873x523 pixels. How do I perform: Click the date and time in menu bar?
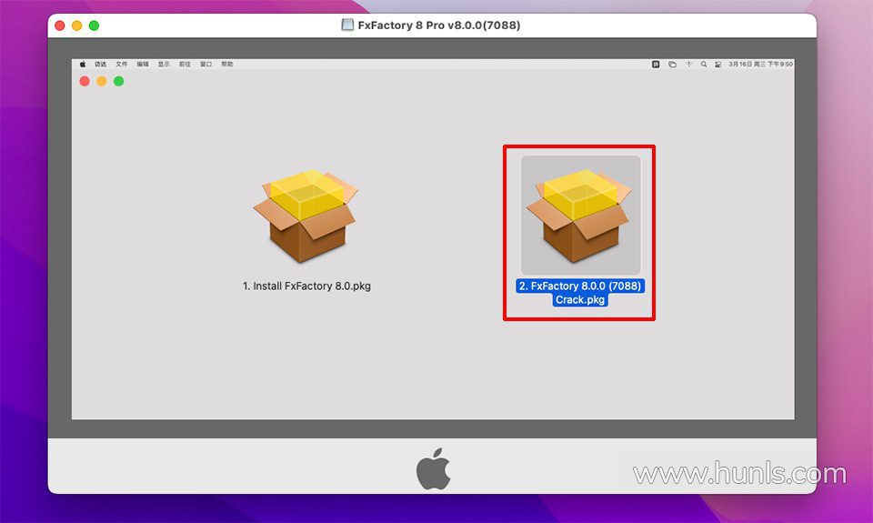pos(760,64)
